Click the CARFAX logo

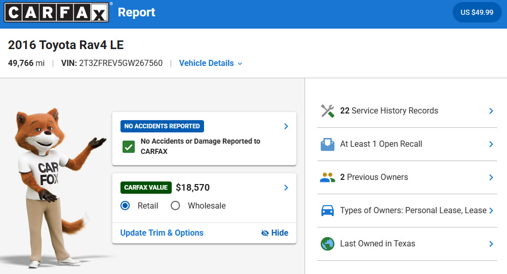[x=56, y=12]
